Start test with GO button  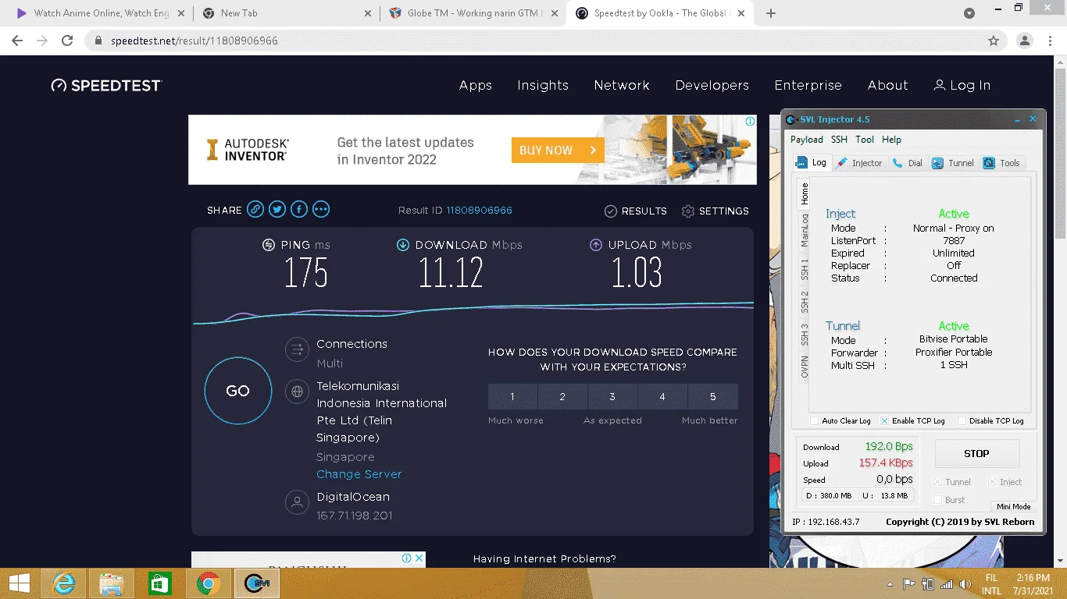(x=238, y=391)
